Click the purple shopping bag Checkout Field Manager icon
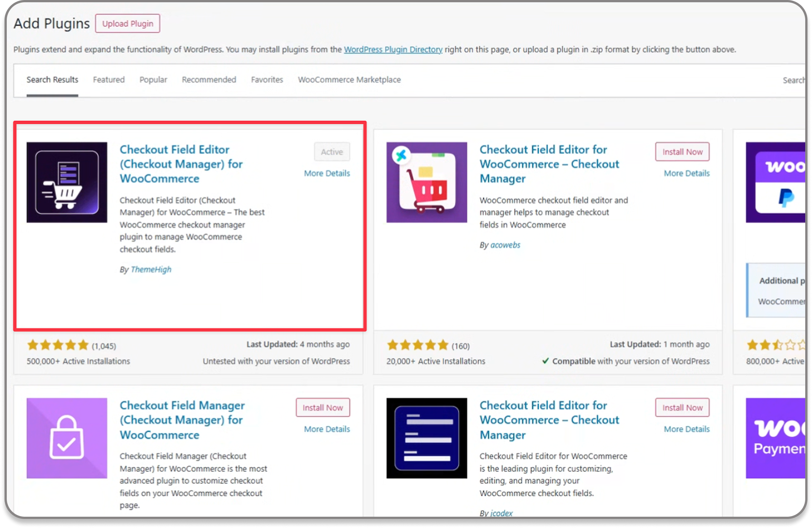Image resolution: width=812 pixels, height=528 pixels. tap(67, 438)
